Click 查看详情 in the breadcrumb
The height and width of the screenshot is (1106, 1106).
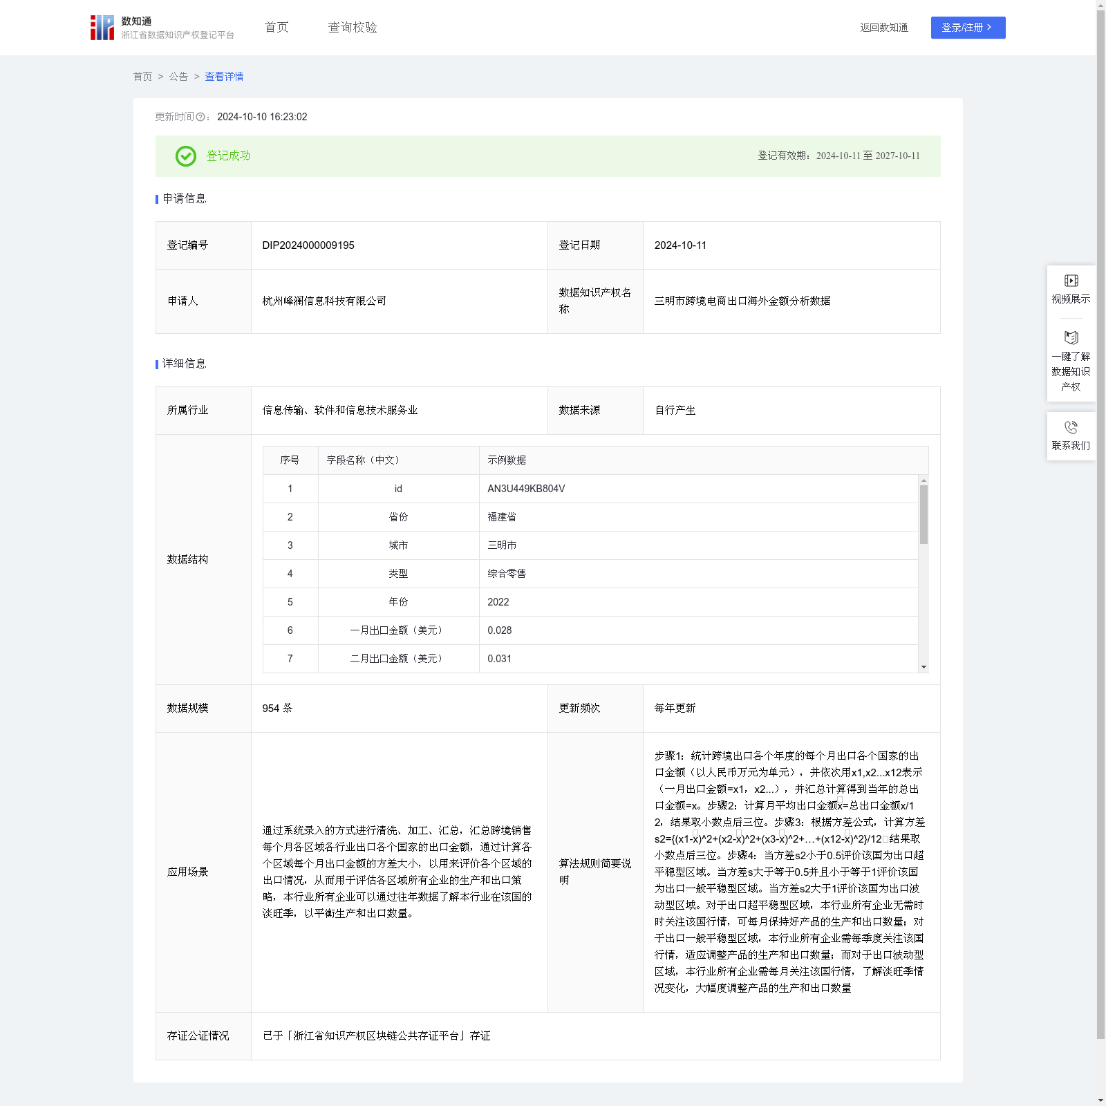[x=224, y=77]
